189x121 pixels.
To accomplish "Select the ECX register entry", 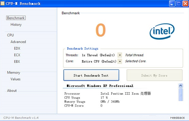I will click(x=17, y=55).
